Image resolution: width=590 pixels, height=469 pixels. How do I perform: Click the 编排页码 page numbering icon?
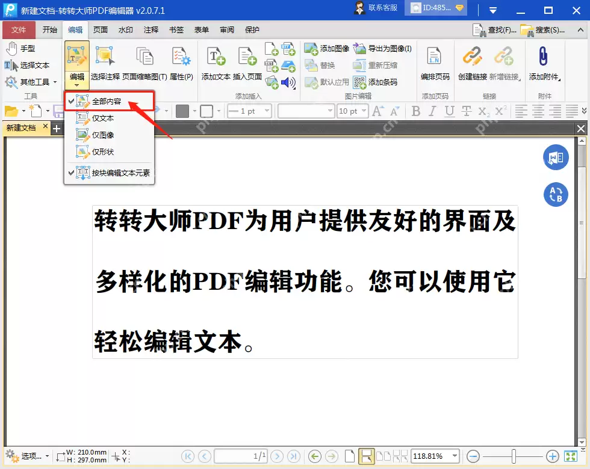[435, 60]
